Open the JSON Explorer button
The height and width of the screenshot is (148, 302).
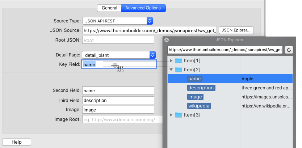tap(236, 30)
